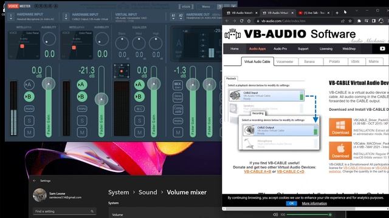Go to Sound in Settings breadcrumb
389x218 pixels.
click(148, 193)
